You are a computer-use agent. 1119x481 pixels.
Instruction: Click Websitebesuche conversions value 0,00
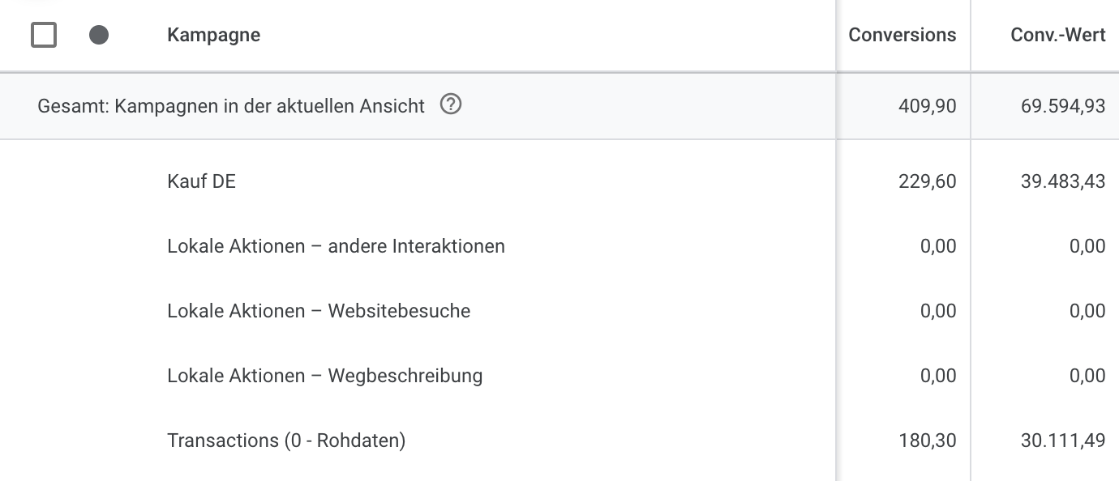(938, 311)
